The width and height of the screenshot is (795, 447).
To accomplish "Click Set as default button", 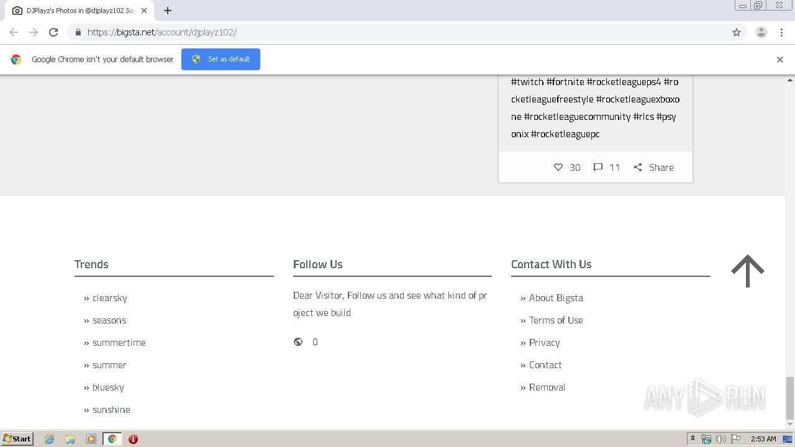I will pyautogui.click(x=220, y=59).
